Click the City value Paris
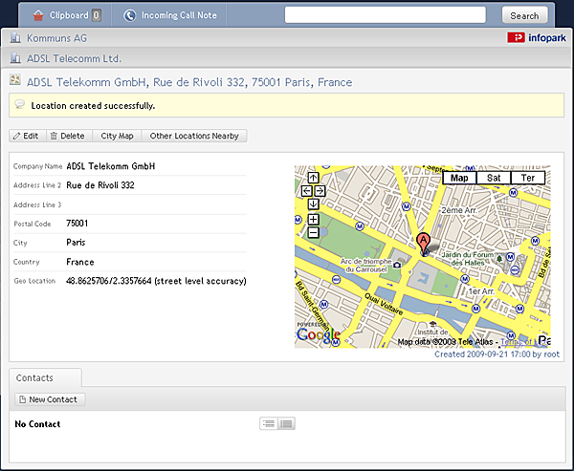The height and width of the screenshot is (471, 574). click(x=76, y=242)
